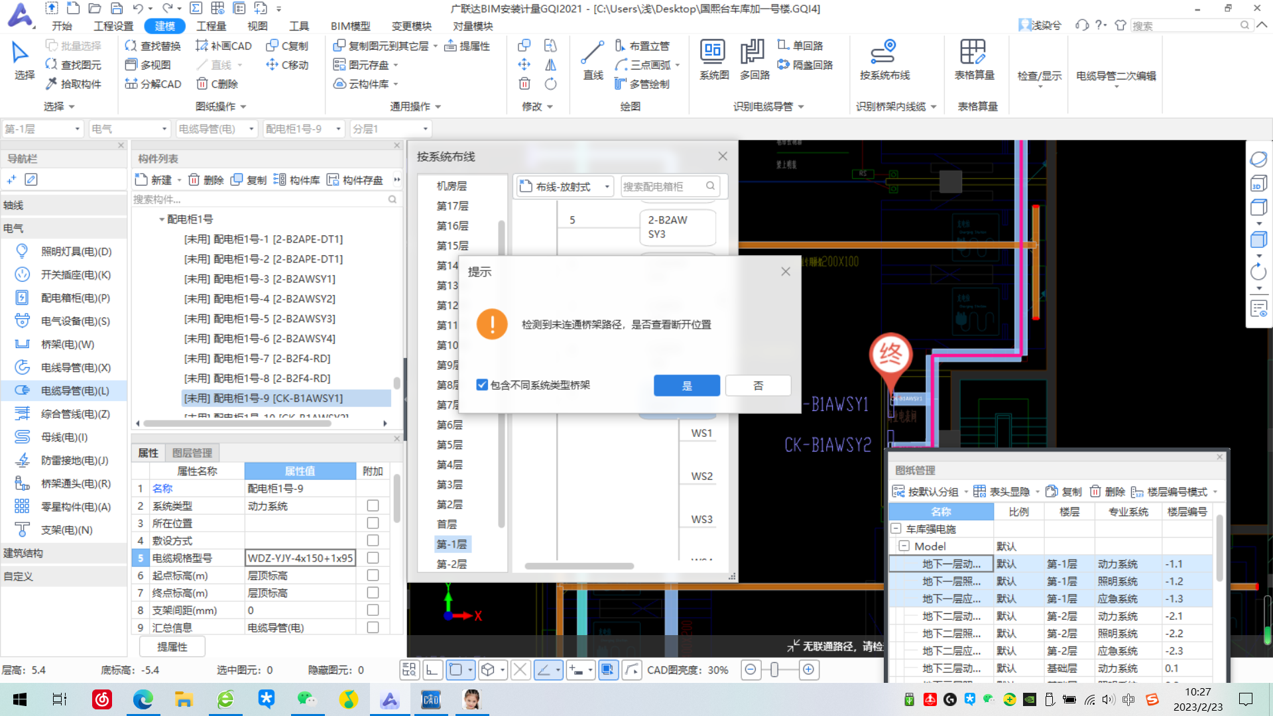
Task: Select the 三点画弧 tool
Action: click(x=646, y=65)
